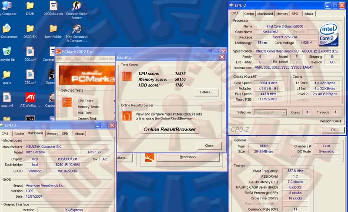Click the FSB:DRAM 1:2 value
The width and height of the screenshot is (348, 212).
[x=295, y=176]
